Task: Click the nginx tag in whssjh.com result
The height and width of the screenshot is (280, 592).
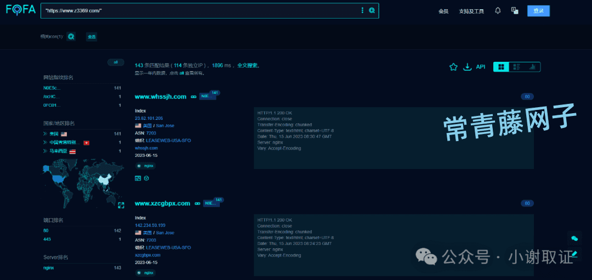Action: (x=145, y=166)
